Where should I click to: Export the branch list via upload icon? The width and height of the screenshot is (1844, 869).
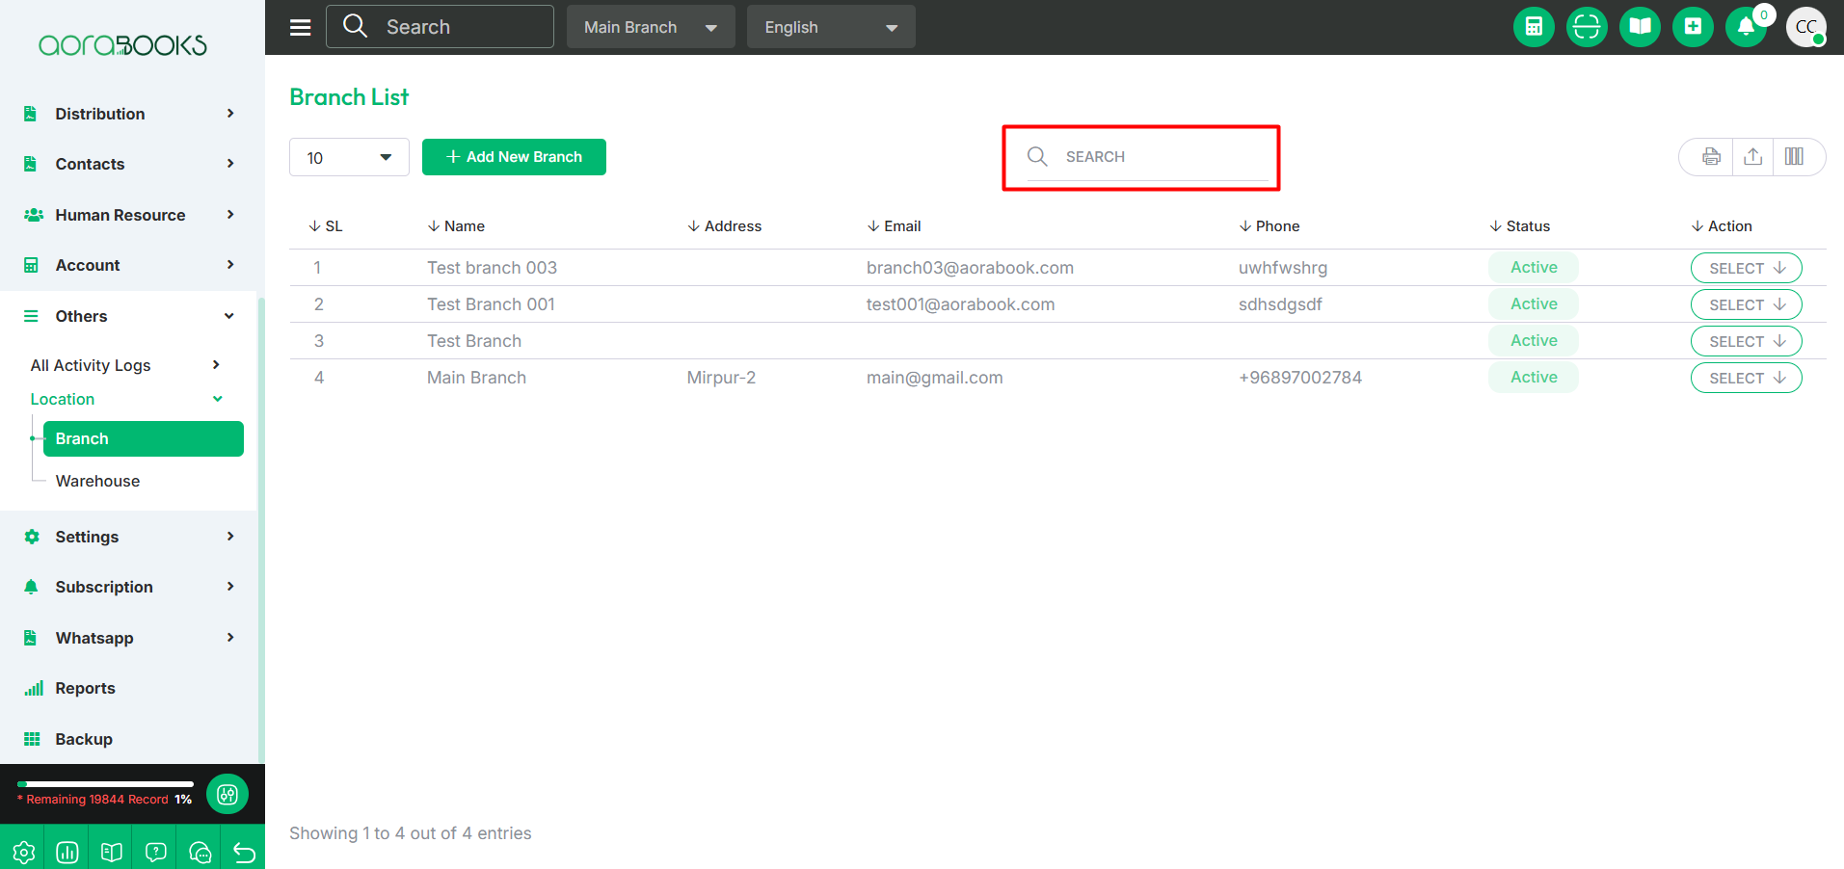[x=1753, y=157]
